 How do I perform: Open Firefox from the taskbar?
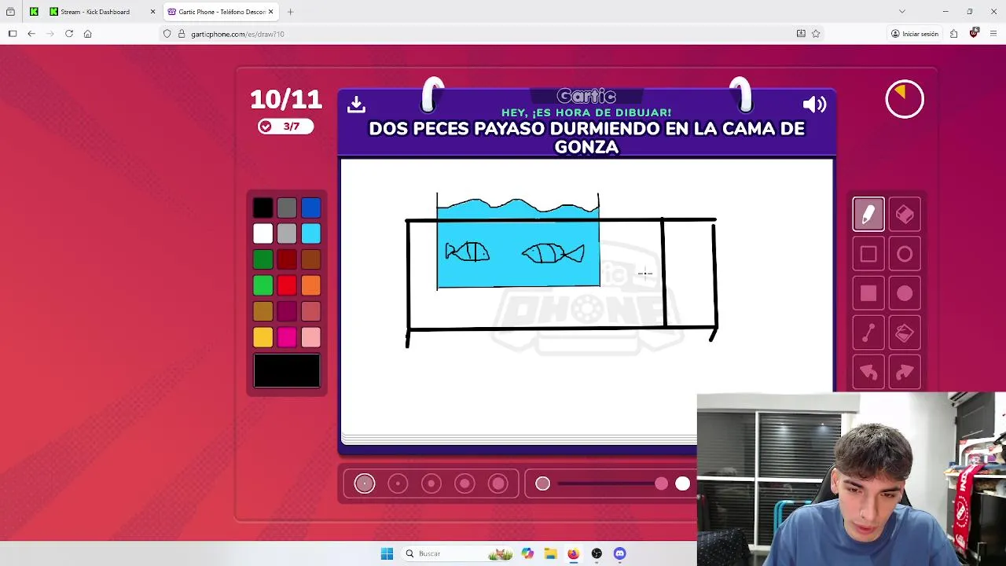(573, 553)
